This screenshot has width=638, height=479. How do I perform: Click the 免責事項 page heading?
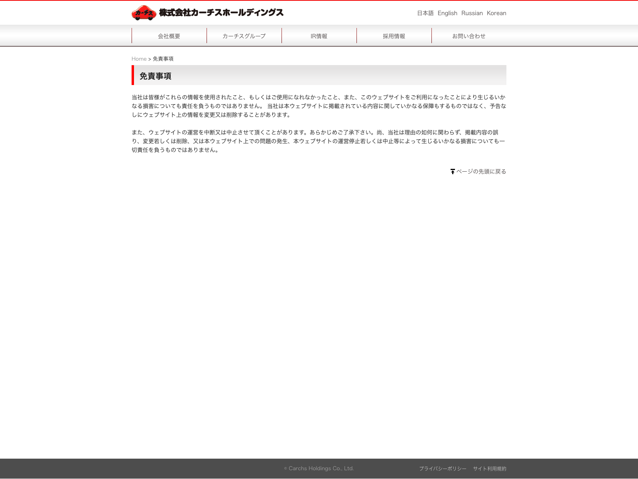[156, 76]
